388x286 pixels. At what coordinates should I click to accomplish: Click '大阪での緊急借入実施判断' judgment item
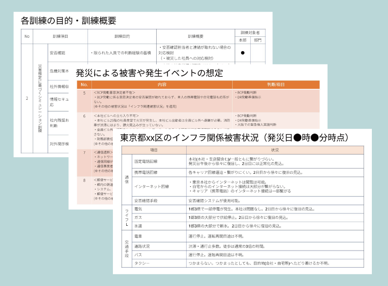[x=256, y=125]
